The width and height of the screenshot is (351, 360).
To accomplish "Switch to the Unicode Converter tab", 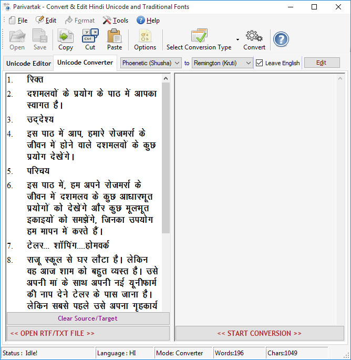I will (85, 63).
